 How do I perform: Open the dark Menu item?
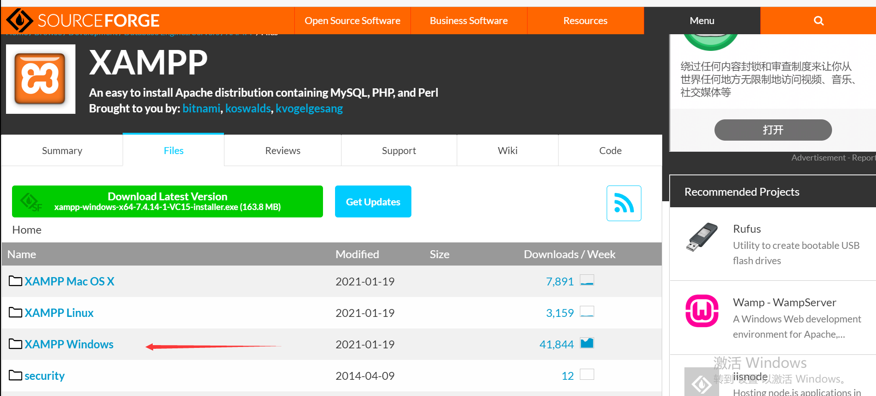click(x=702, y=21)
